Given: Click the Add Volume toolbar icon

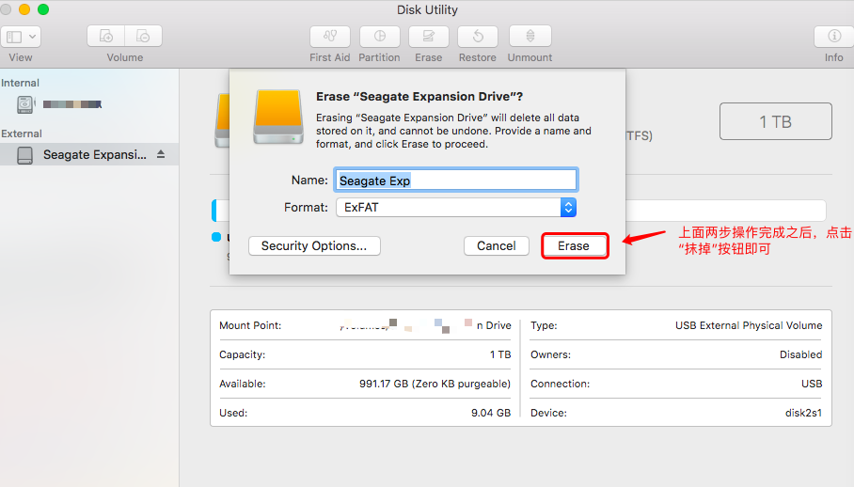Looking at the screenshot, I should 106,37.
